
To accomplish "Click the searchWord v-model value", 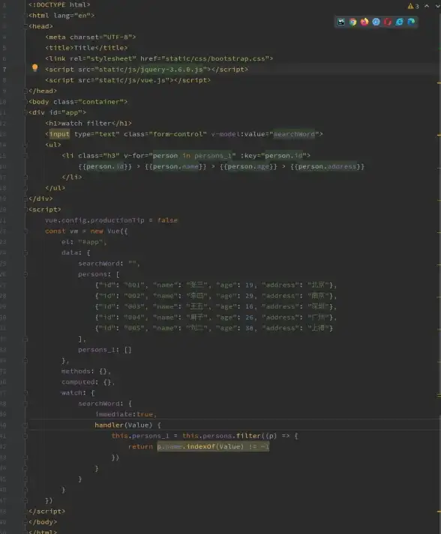I will tap(294, 134).
